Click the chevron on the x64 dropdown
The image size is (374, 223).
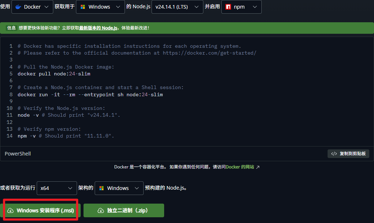70,188
